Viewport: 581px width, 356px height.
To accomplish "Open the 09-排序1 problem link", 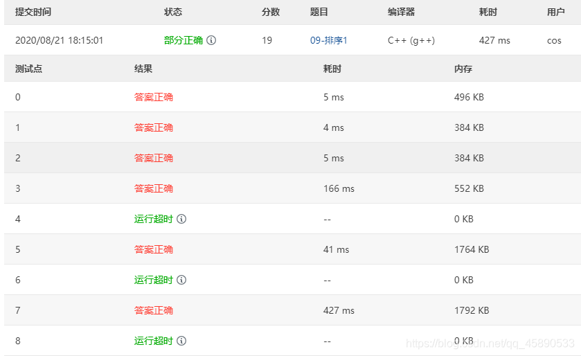I will pos(329,40).
